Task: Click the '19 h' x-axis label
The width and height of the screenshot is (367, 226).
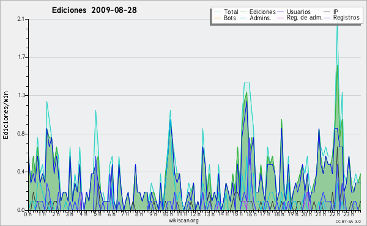Action: pos(292,214)
